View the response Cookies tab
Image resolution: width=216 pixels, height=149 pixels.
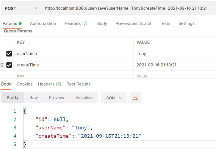pos(24,84)
